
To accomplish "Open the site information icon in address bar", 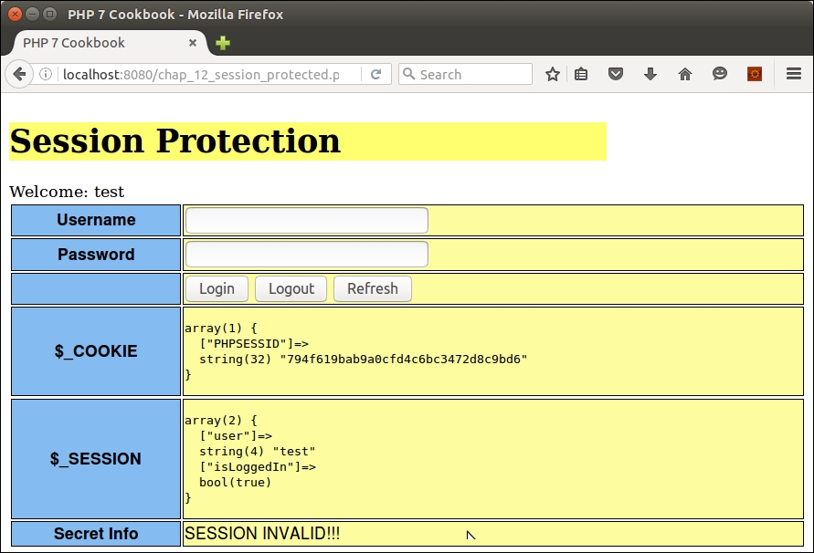I will (x=46, y=75).
